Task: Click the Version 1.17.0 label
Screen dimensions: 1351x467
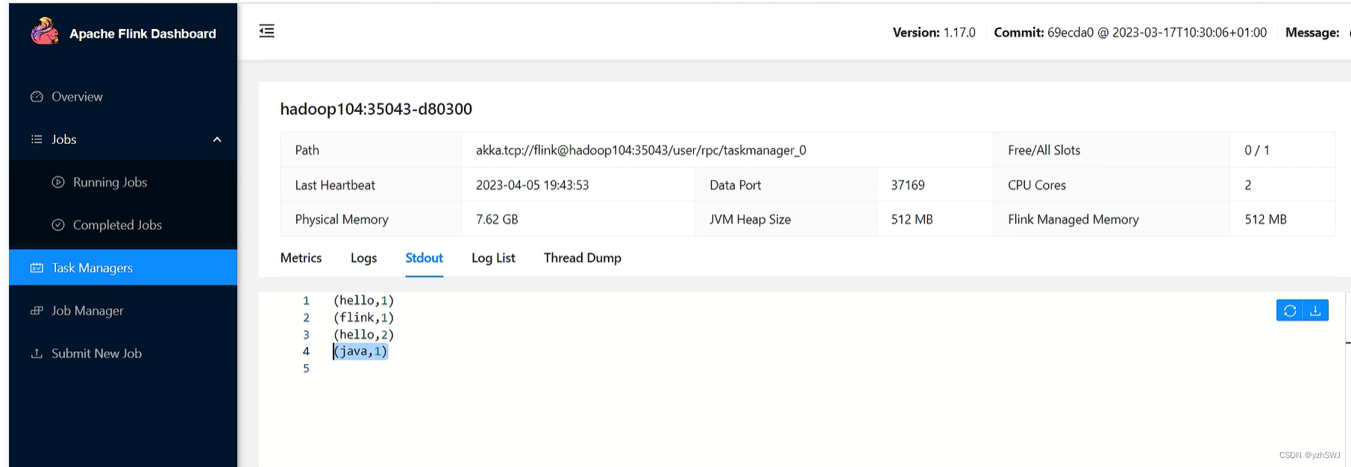Action: (x=934, y=33)
